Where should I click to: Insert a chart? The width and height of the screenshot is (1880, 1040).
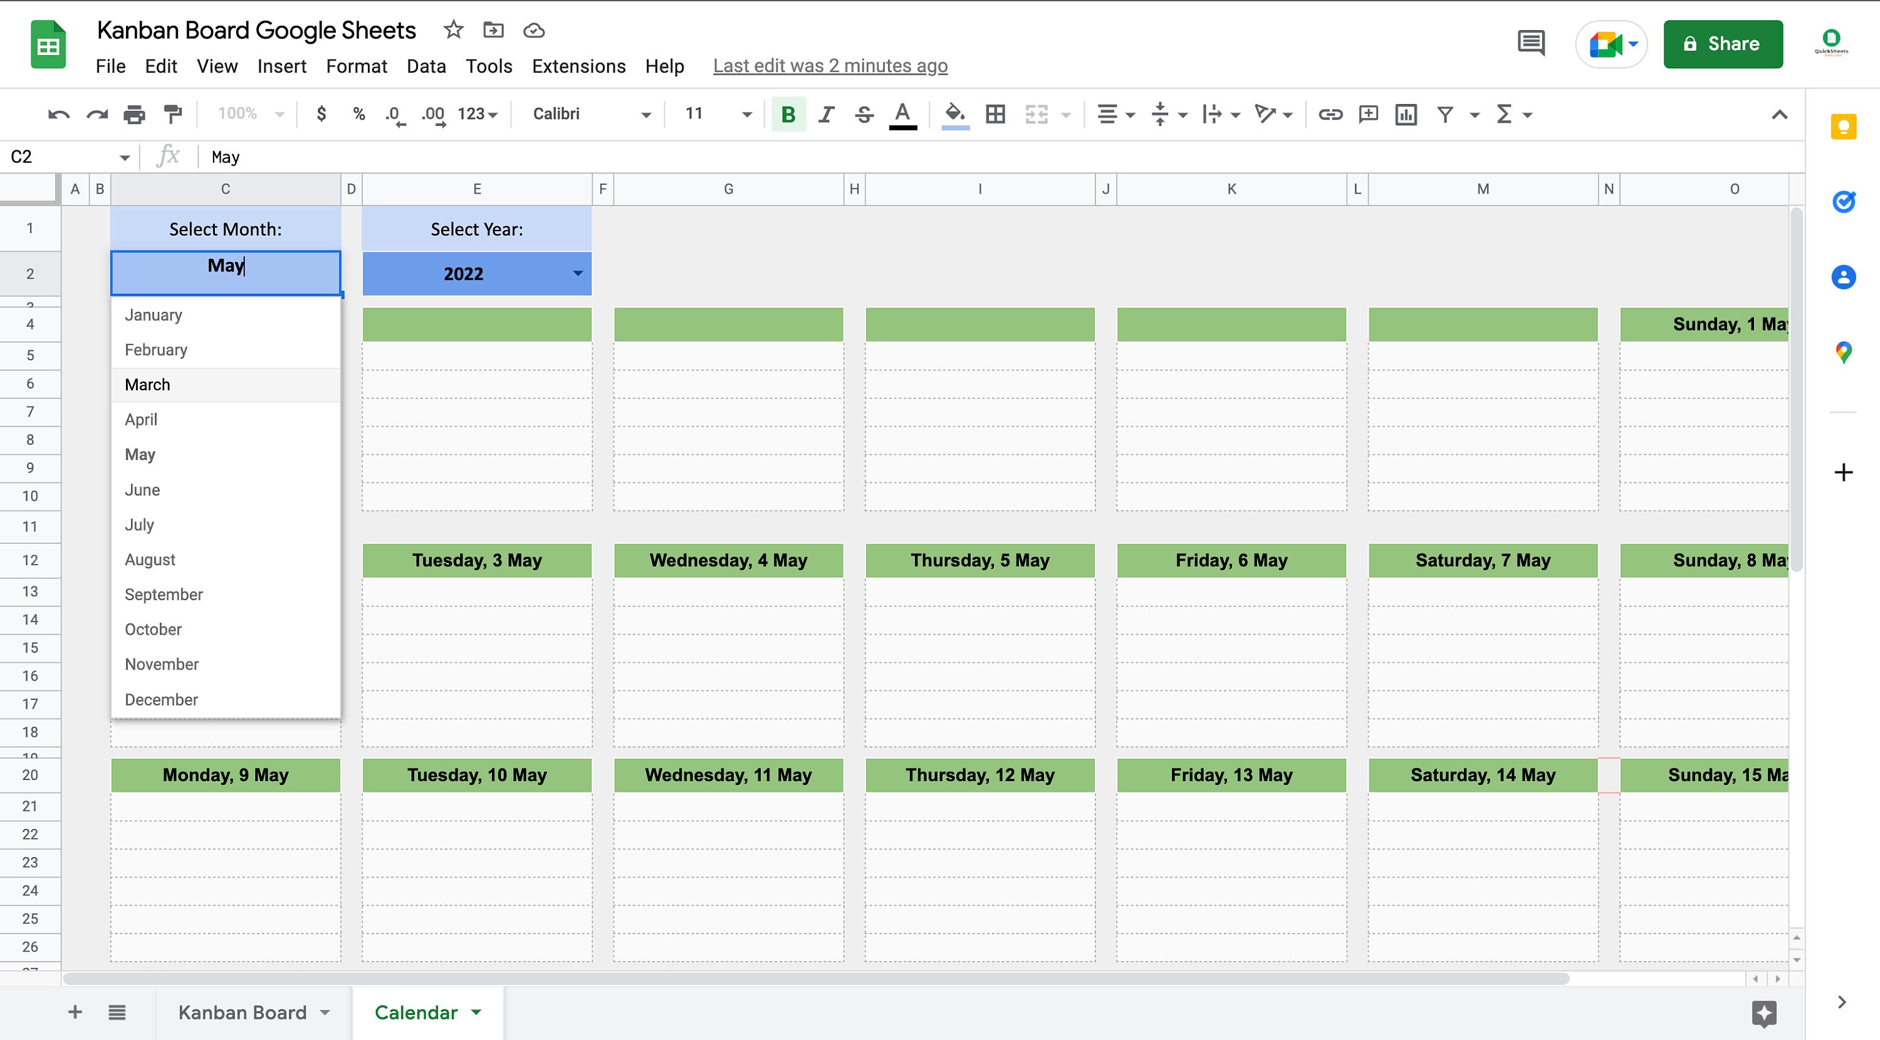click(x=1406, y=114)
